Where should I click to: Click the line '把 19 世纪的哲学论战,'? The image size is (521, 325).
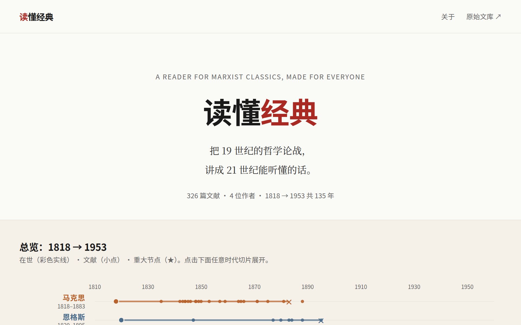point(257,151)
